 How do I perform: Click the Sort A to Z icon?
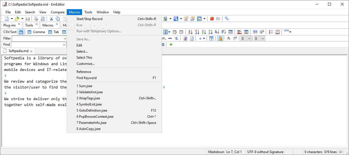[190, 32]
